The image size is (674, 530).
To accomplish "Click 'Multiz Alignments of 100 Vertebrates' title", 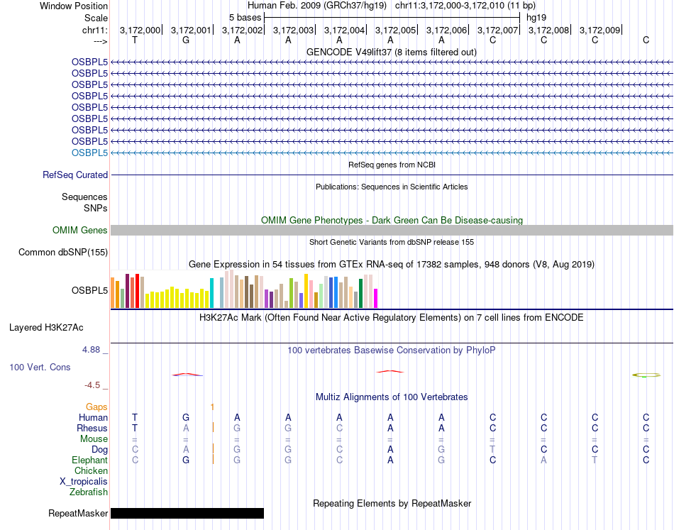I will click(x=392, y=397).
